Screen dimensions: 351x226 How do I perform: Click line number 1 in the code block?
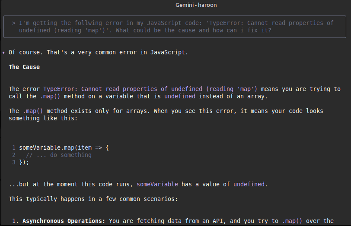[x=14, y=148]
